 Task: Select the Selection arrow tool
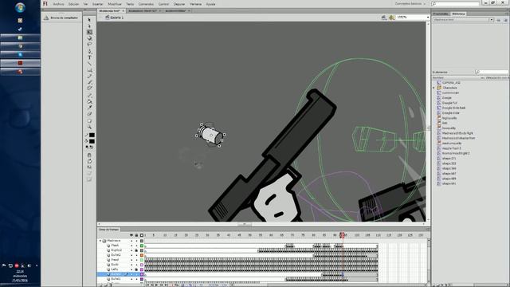tap(89, 20)
